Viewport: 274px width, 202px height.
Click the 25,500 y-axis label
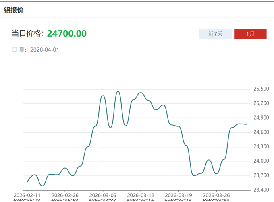261,89
